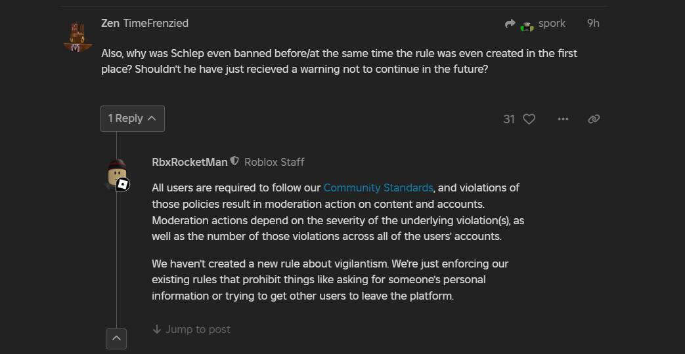The height and width of the screenshot is (354, 685).
Task: Click the 9h post timestamp
Action: (x=593, y=24)
